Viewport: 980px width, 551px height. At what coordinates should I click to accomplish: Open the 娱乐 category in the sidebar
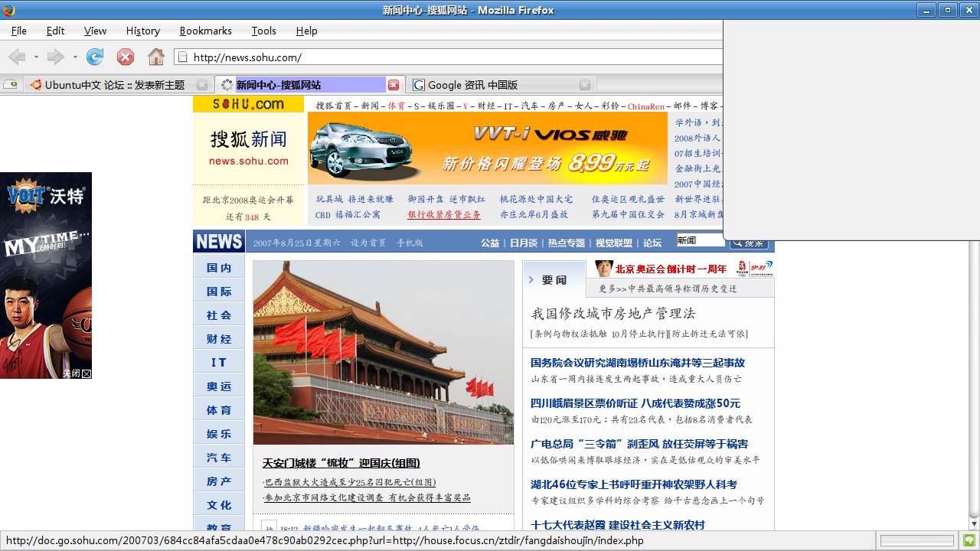click(219, 434)
